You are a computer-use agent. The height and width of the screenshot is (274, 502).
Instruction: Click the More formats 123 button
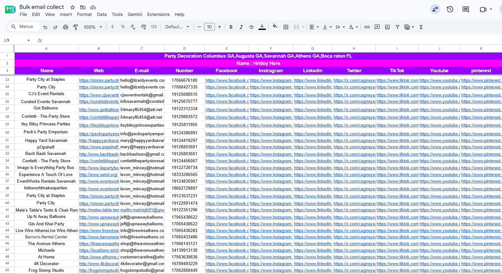[154, 27]
